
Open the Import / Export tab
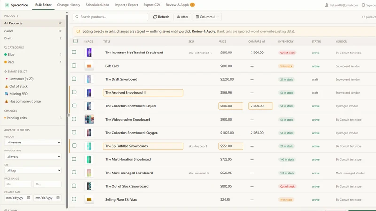[x=126, y=5]
